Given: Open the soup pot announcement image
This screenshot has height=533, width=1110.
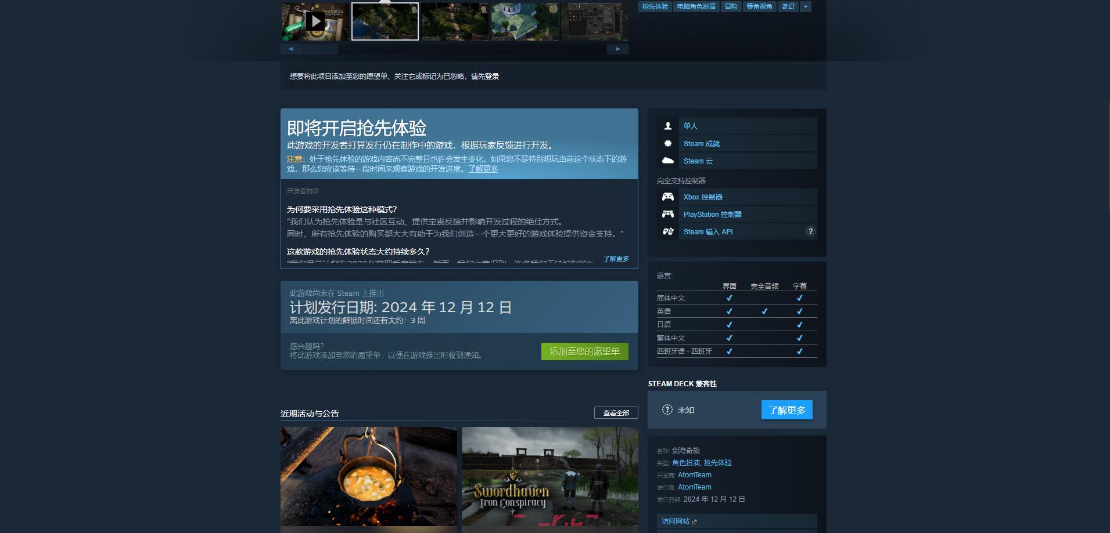Looking at the screenshot, I should pos(369,477).
